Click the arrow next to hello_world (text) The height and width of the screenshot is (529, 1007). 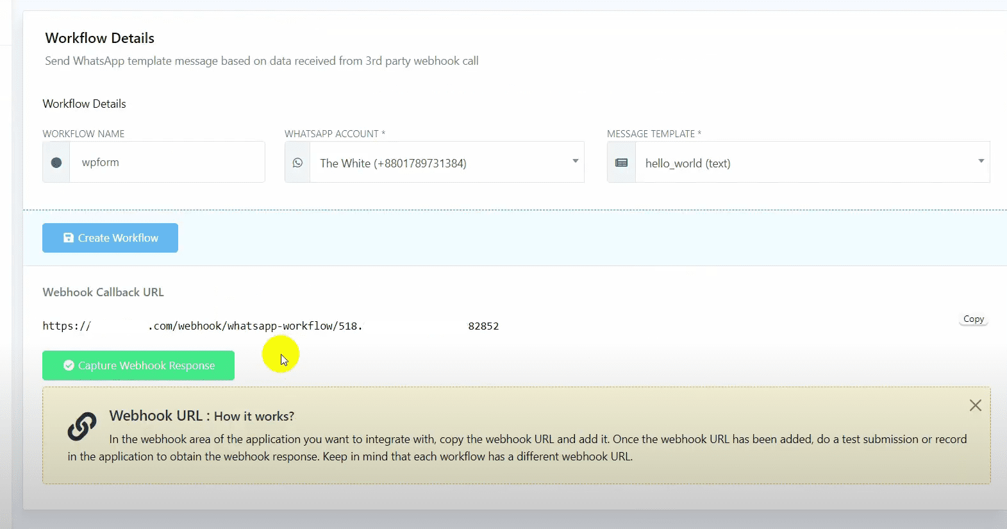[981, 161]
